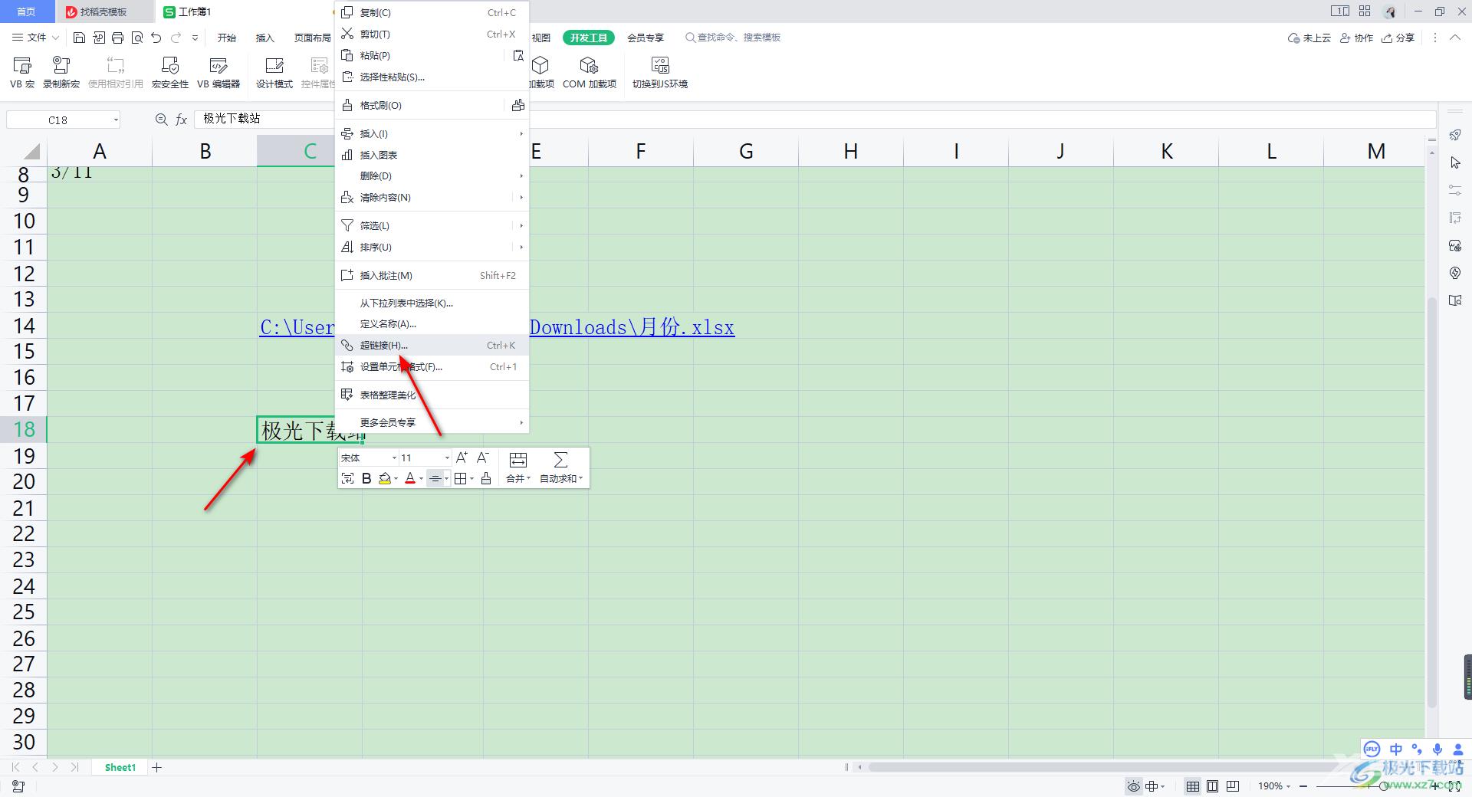Expand the 筛选(L) submenu
Viewport: 1472px width, 797px height.
click(x=432, y=225)
